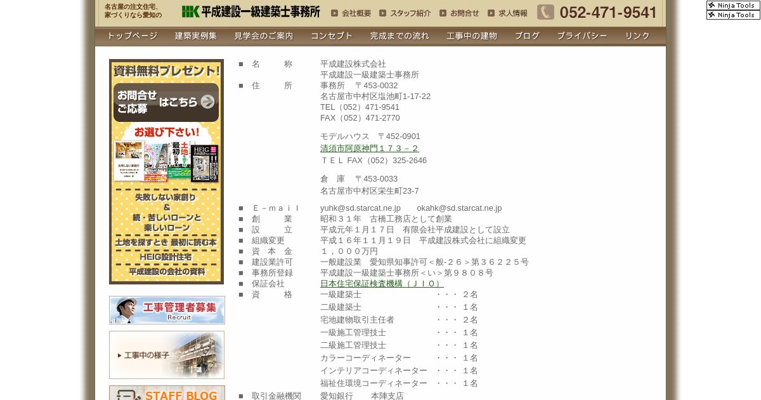The image size is (761, 400).
Task: Click the 建設業許可 label
Action: pyautogui.click(x=272, y=262)
